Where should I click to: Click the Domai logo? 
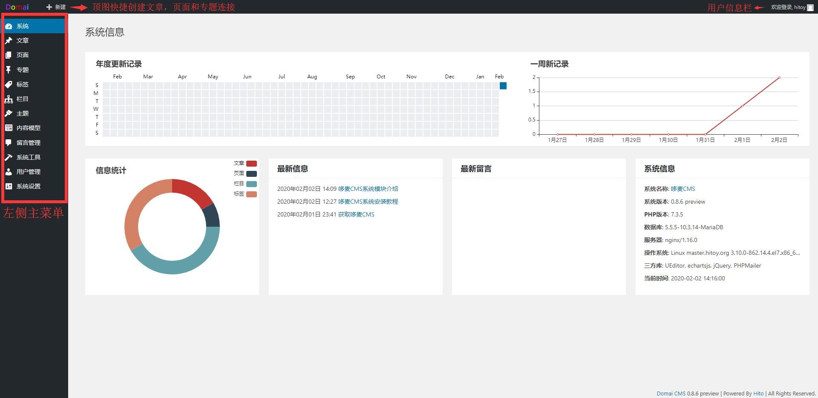[x=17, y=7]
